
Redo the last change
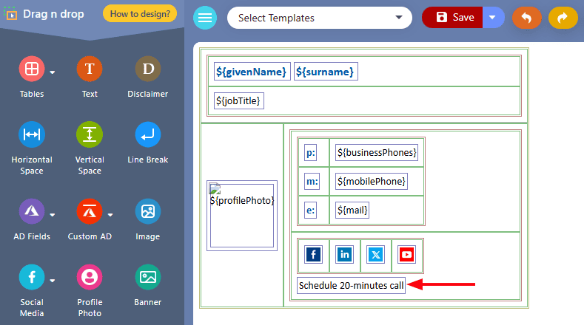[563, 17]
